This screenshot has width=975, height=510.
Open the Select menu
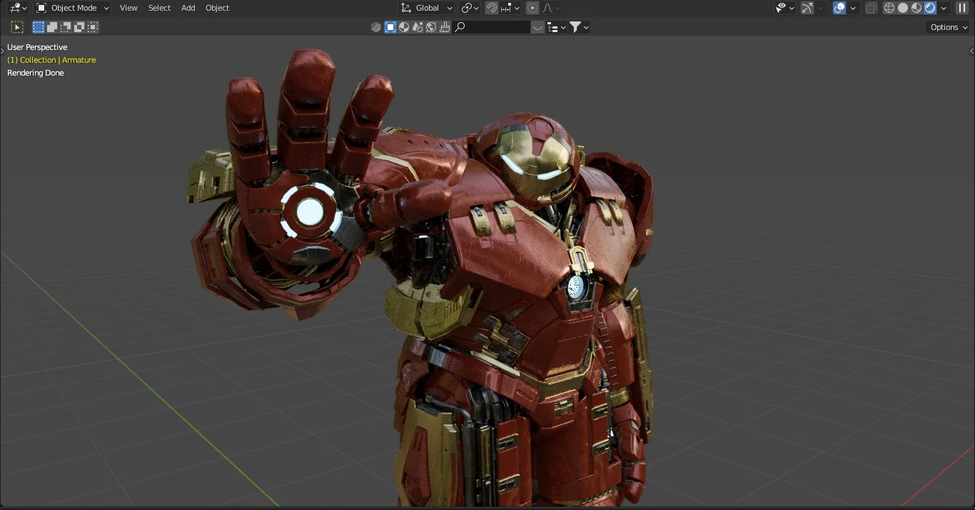tap(159, 8)
